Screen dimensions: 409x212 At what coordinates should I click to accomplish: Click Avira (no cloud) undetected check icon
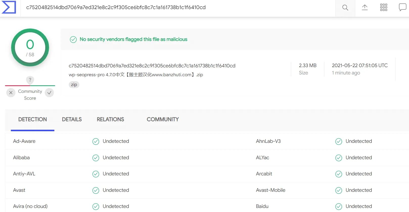96,206
